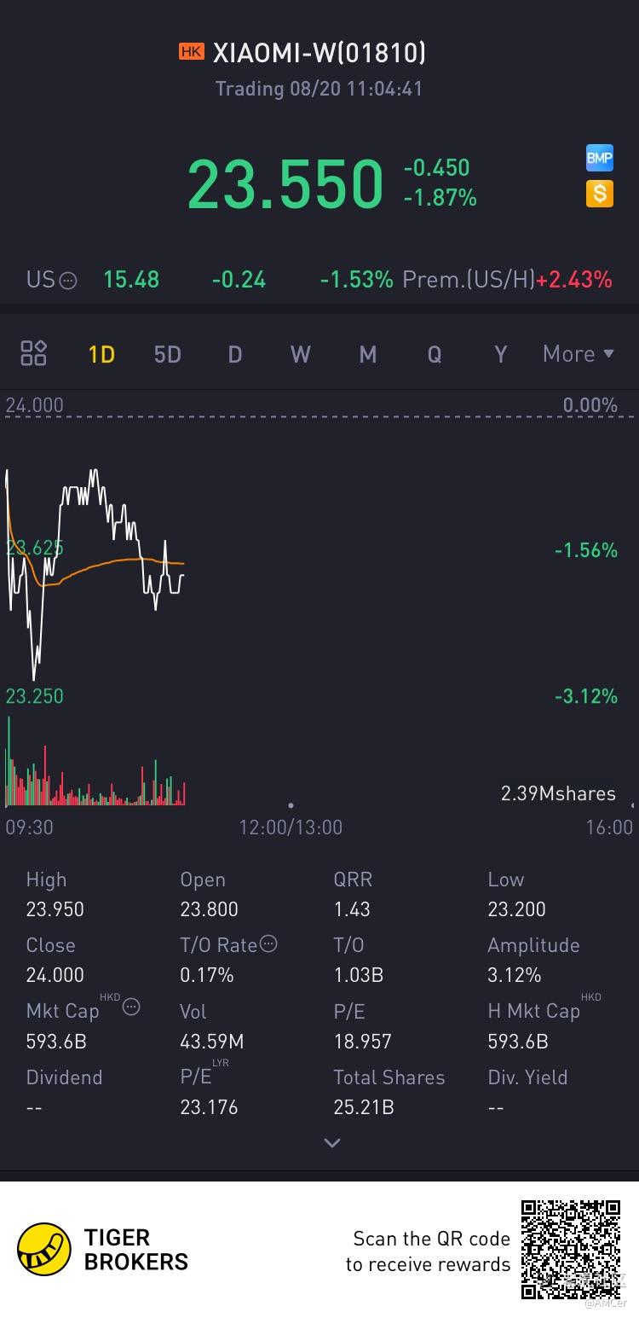Image resolution: width=639 pixels, height=1318 pixels.
Task: Tap the Tiger Brokers logo
Action: 44,1250
